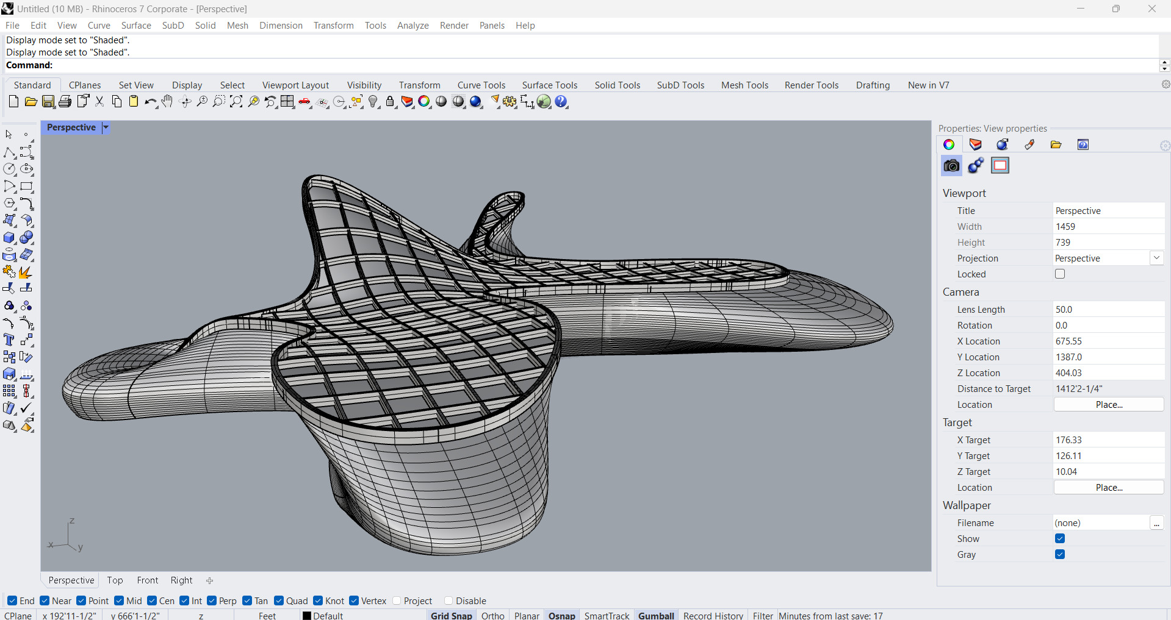
Task: Select the Polyline tool in sidebar
Action: tap(10, 152)
